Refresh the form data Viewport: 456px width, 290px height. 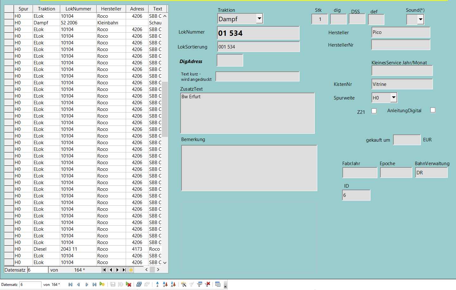point(139,284)
